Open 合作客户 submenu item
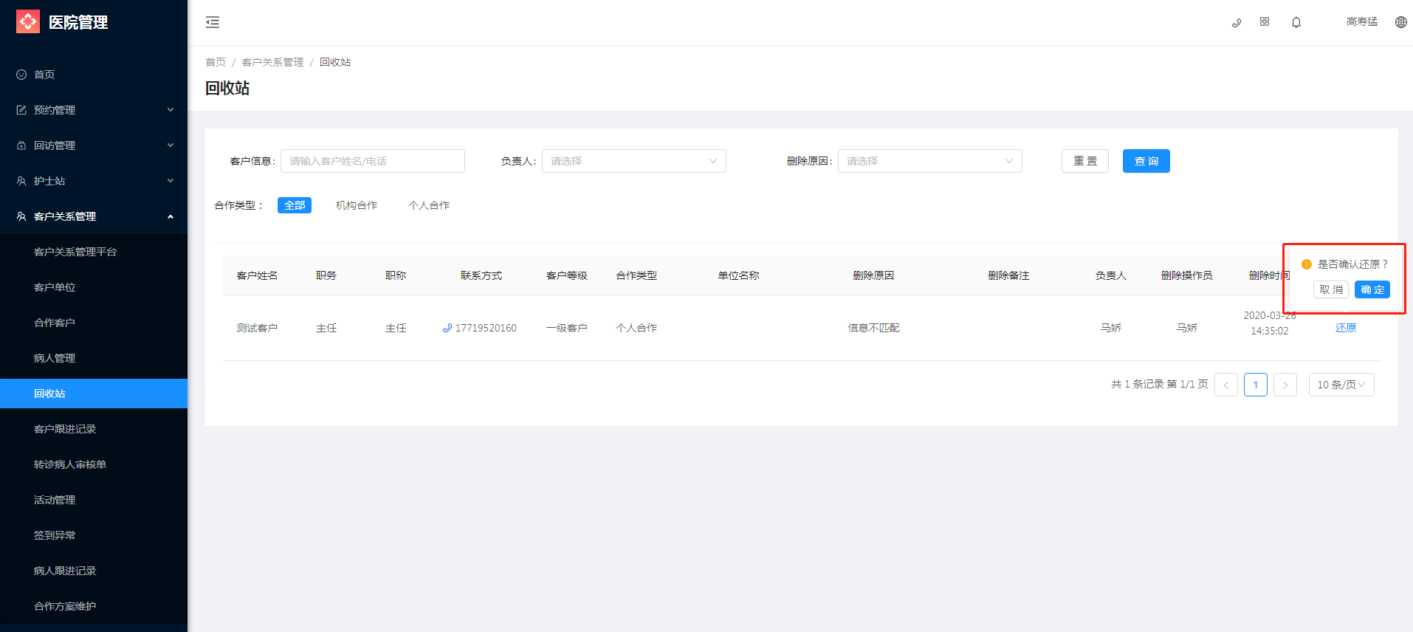Screen dimensions: 1413x632 pos(94,323)
